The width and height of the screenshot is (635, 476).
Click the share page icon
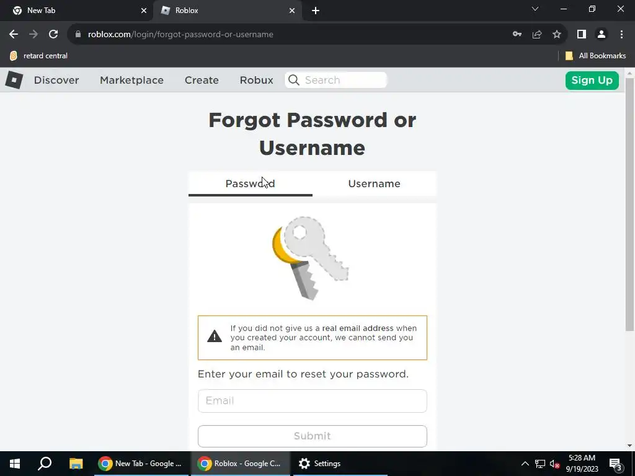[537, 35]
